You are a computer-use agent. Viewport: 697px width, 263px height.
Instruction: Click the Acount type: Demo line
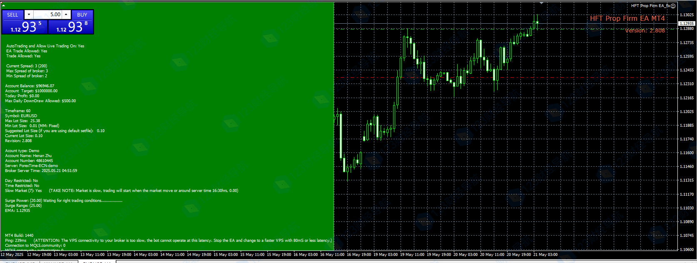point(22,151)
